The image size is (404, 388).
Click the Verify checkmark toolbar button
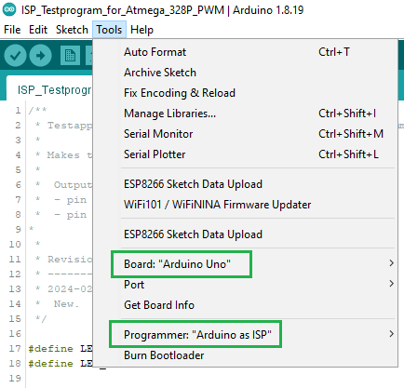coord(15,56)
